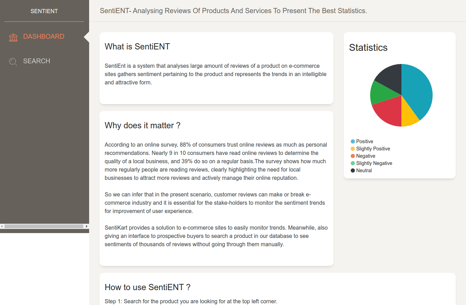Toggle the Negative legend dot

[353, 156]
